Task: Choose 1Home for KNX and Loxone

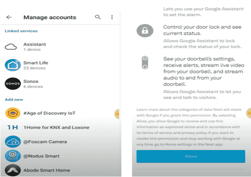Action: point(56,127)
